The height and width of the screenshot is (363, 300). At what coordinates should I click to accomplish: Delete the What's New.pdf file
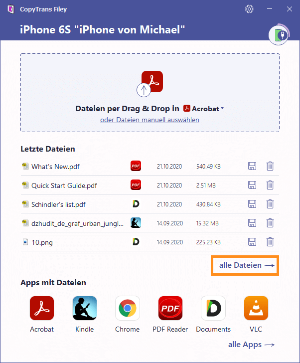click(270, 166)
